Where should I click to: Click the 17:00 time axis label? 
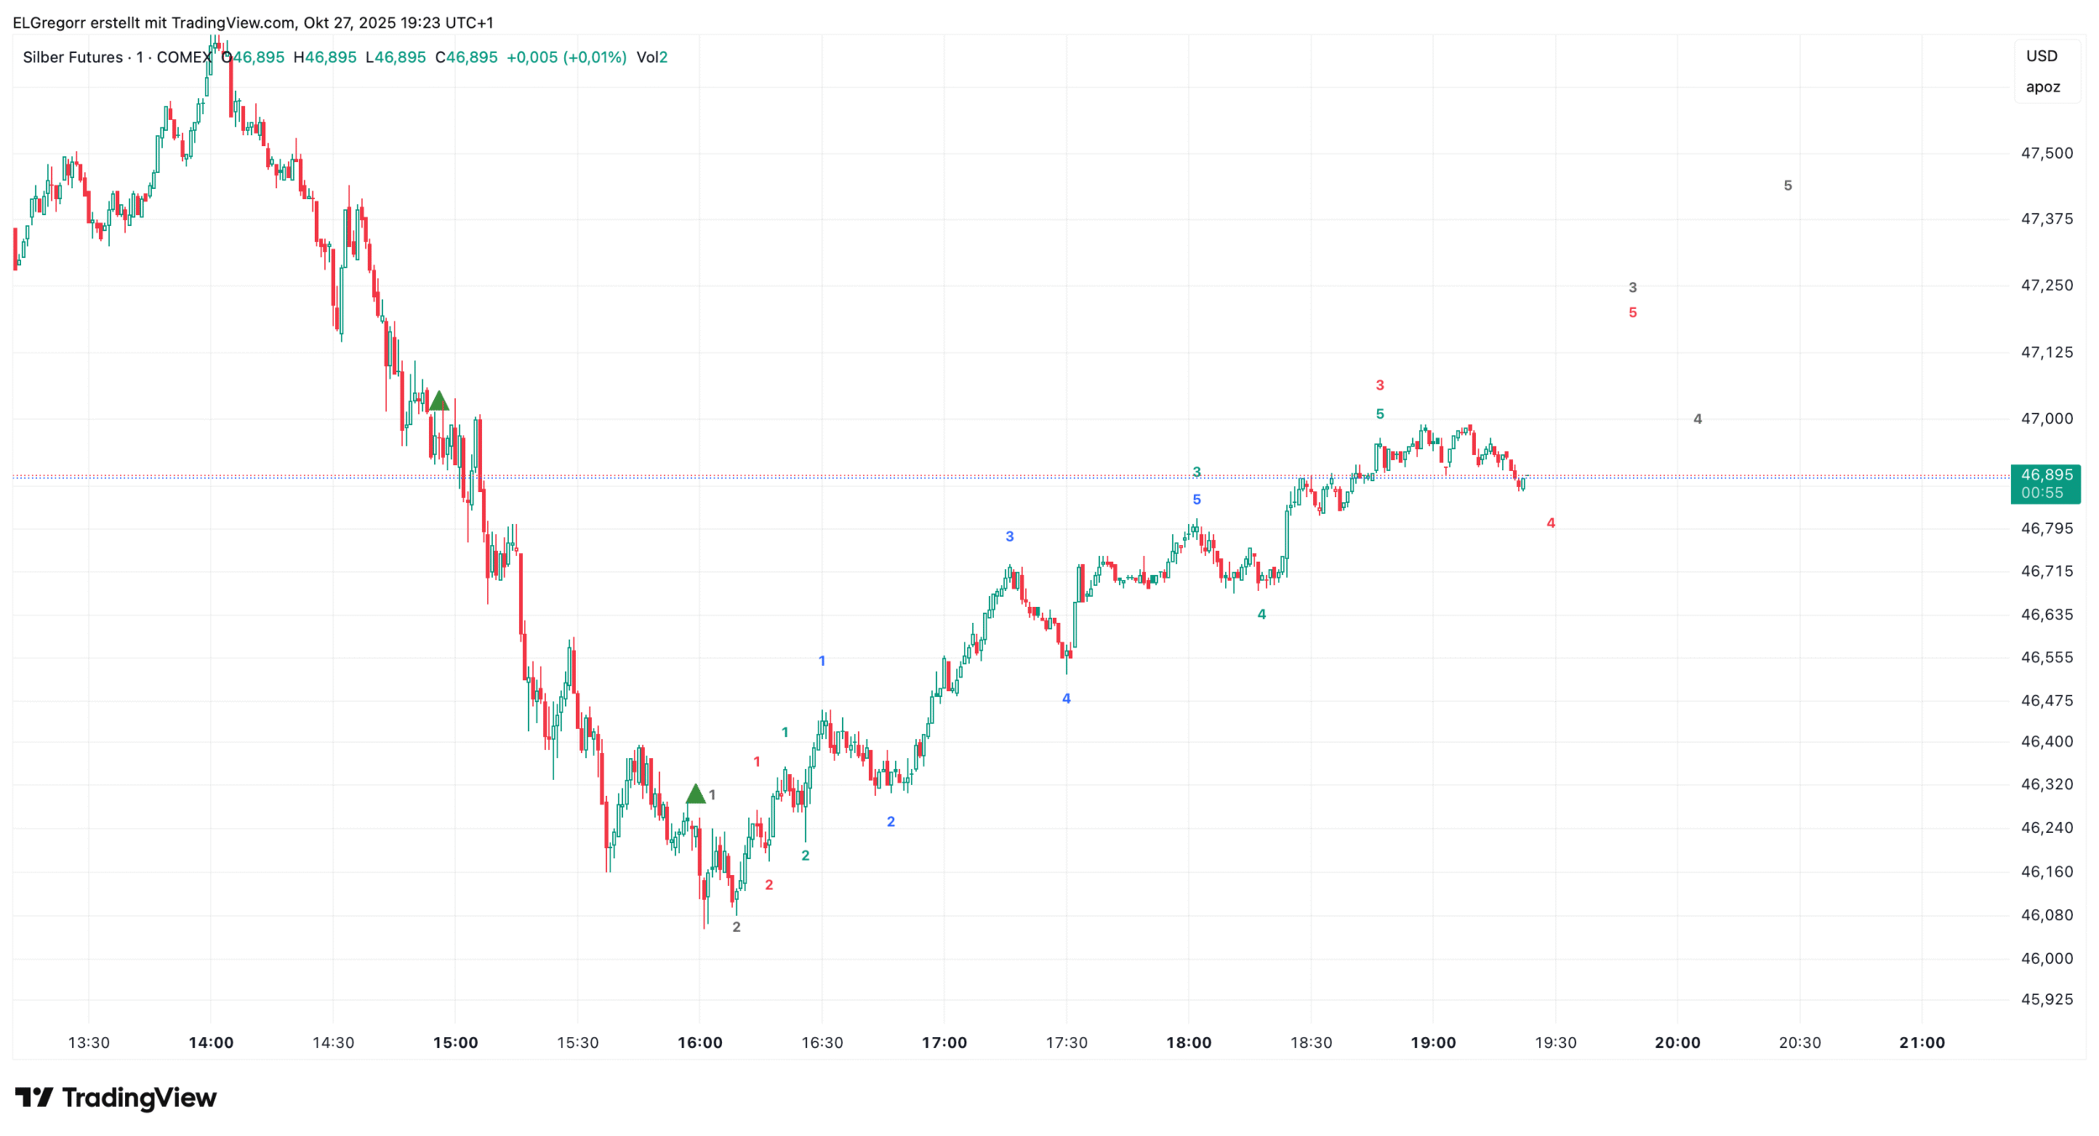coord(944,1043)
